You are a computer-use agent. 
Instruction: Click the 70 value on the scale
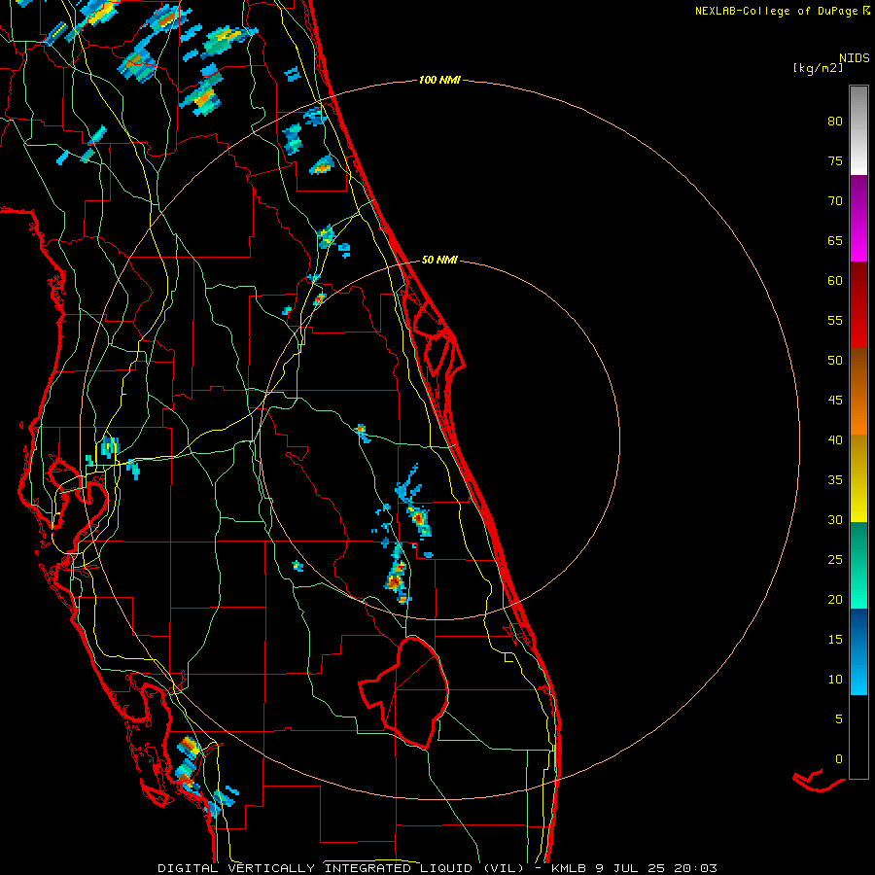tap(835, 201)
